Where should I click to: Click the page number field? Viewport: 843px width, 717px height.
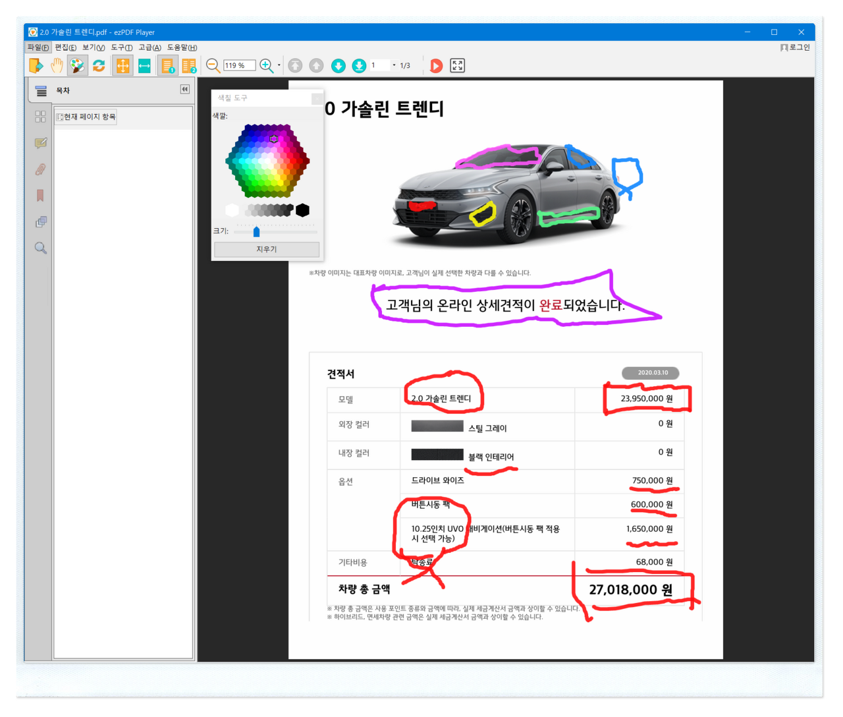tap(380, 65)
